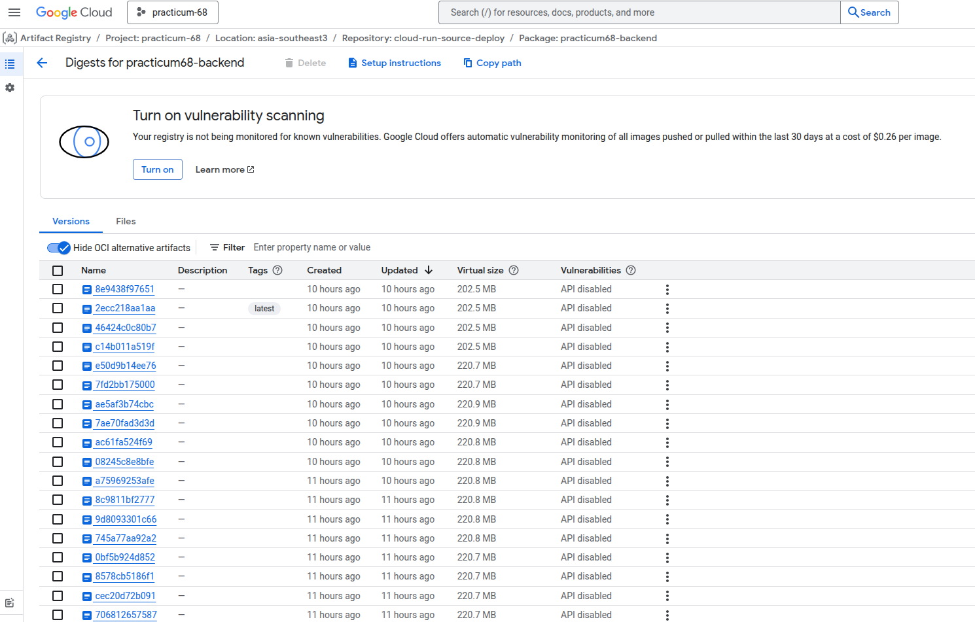Click the Turn on vulnerability scanning button

tap(157, 169)
